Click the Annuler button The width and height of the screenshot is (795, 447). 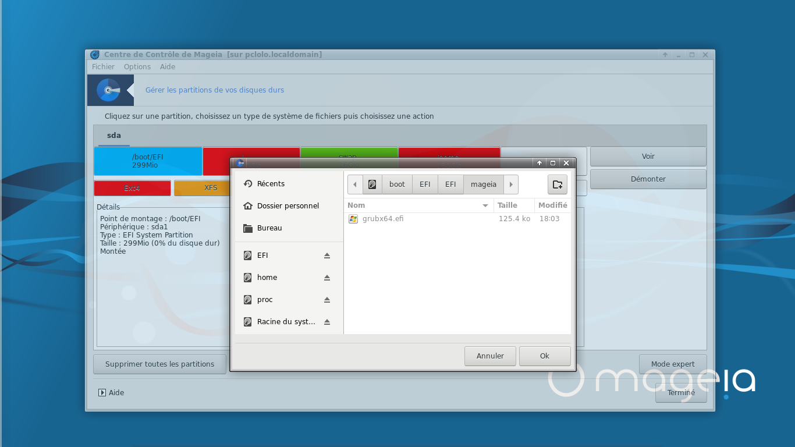(490, 356)
